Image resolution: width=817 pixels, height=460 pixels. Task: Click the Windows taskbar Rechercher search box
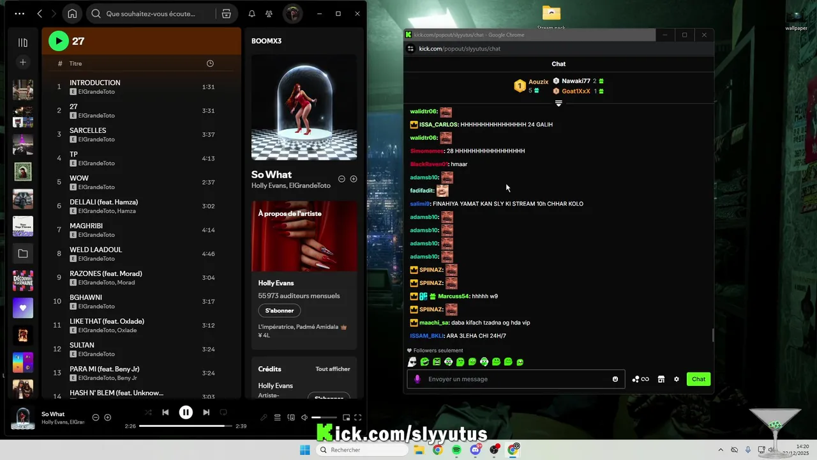(x=363, y=450)
